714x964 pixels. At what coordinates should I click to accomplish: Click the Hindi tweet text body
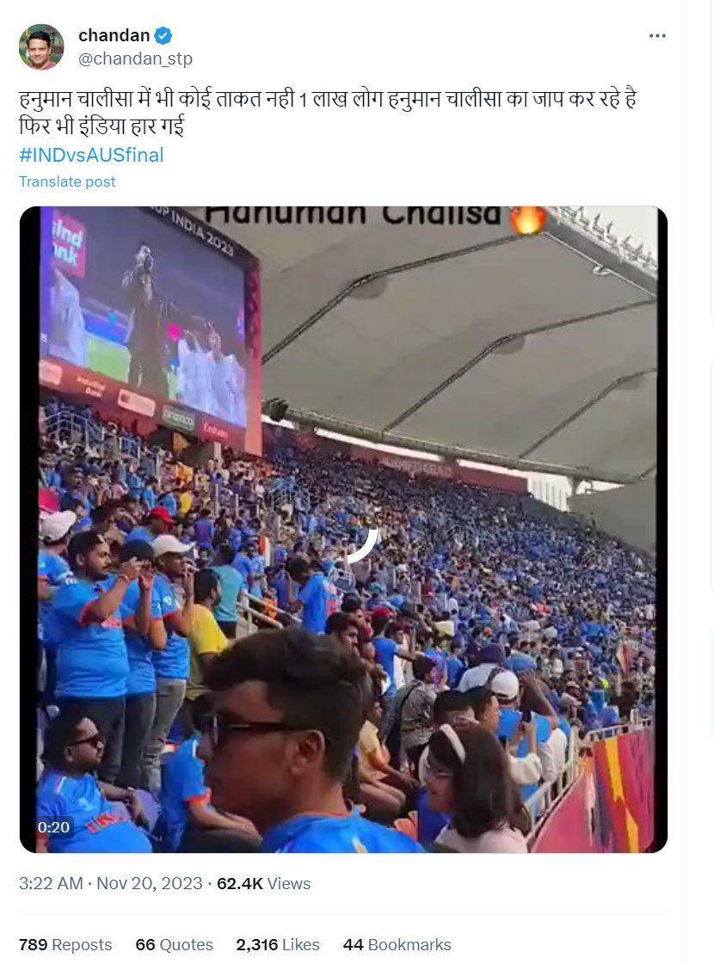[x=328, y=113]
